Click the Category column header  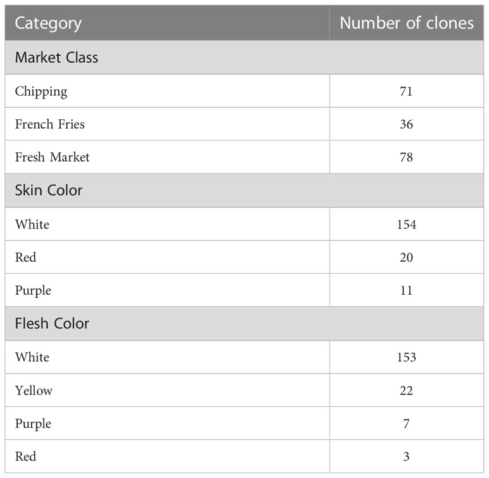tap(48, 23)
